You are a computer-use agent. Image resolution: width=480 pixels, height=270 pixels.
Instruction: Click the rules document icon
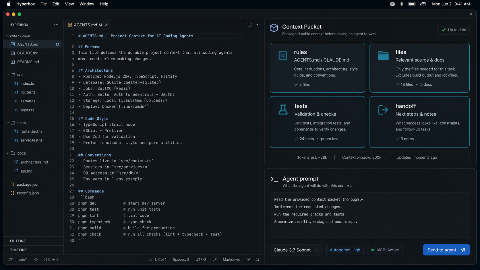point(283,56)
